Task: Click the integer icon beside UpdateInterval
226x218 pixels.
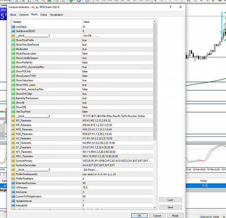Action: pyautogui.click(x=13, y=201)
